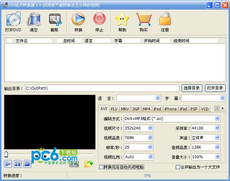Viewport: 230px width, 181px height.
Task: Click the 转换进度 progress bar
Action: pyautogui.click(x=148, y=176)
